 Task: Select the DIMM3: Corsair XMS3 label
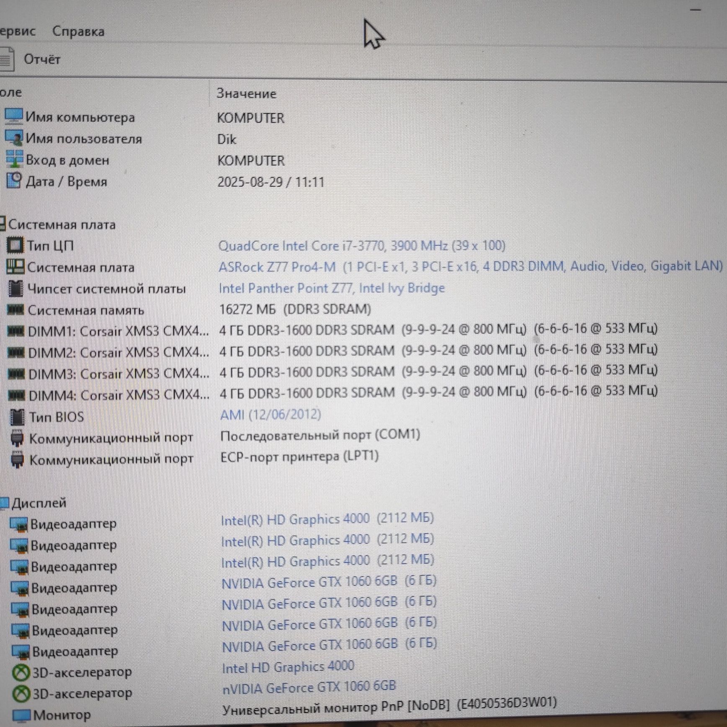pos(119,374)
